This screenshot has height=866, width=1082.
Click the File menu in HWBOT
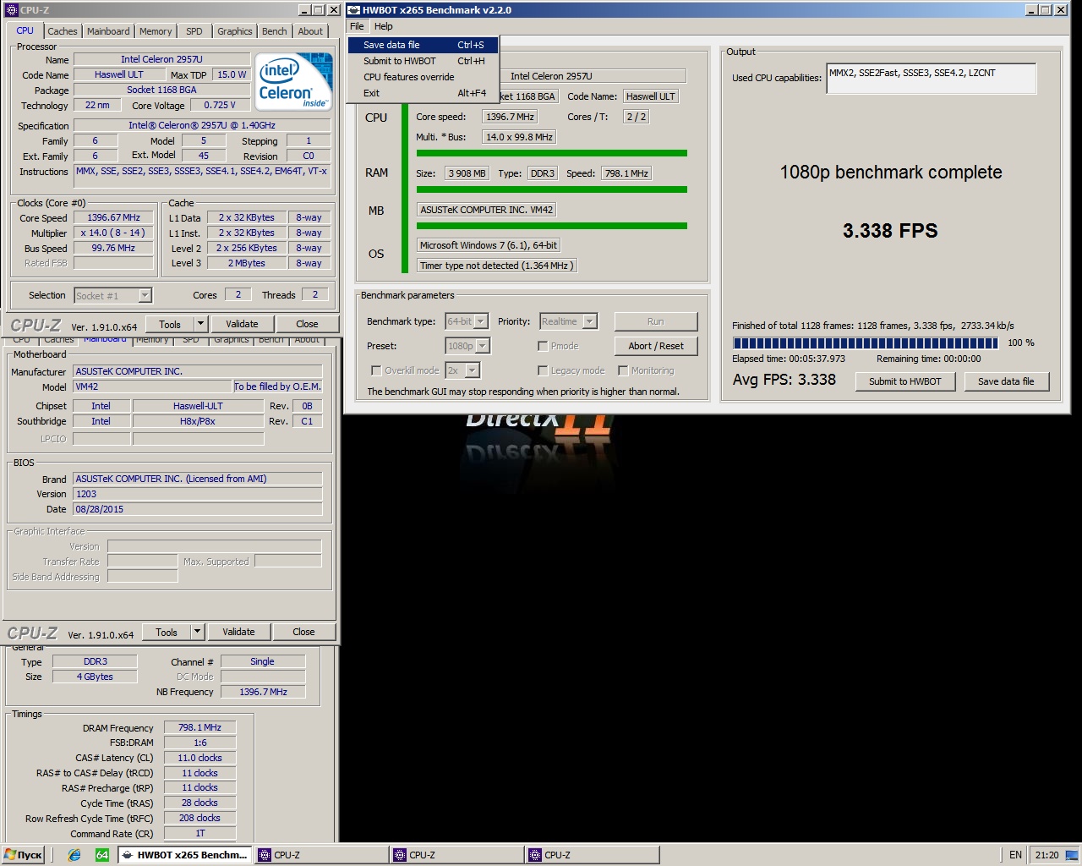(x=357, y=26)
